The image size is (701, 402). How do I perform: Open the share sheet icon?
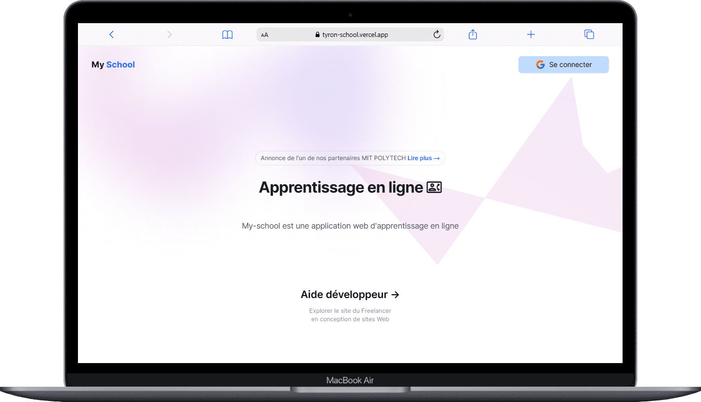point(473,34)
